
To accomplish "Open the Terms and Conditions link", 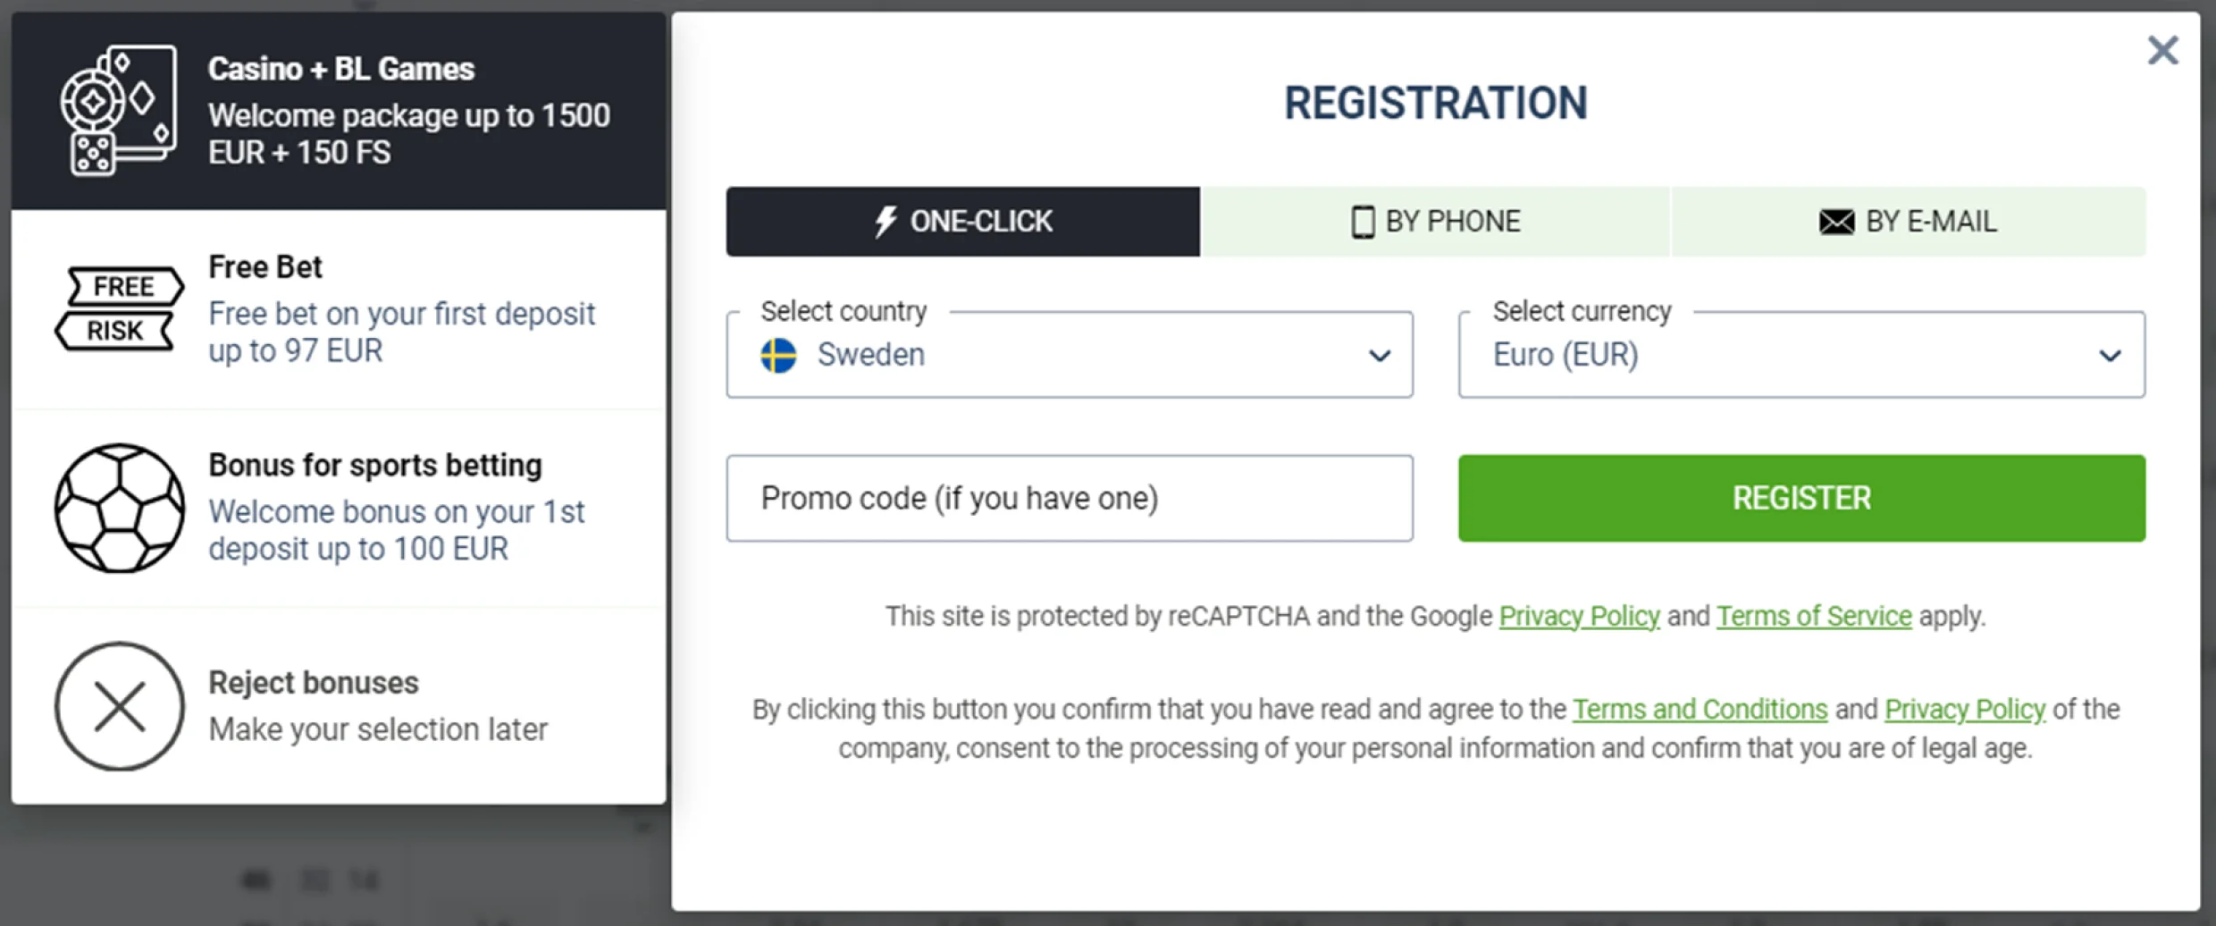I will [x=1700, y=709].
